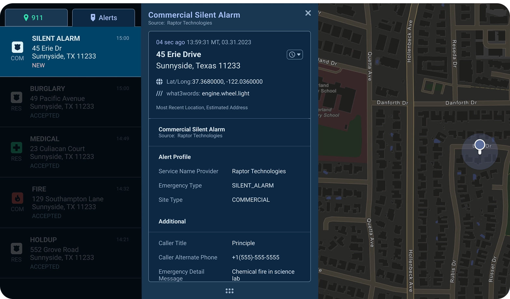Click the engine.wheel.light what3words address
The width and height of the screenshot is (510, 299).
(x=226, y=94)
